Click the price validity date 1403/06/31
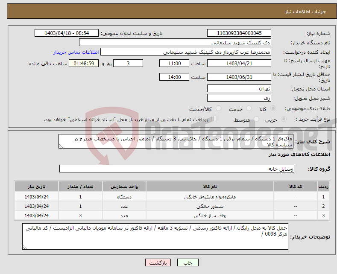Image resolution: width=337 pixels, height=274 pixels. coord(239,77)
